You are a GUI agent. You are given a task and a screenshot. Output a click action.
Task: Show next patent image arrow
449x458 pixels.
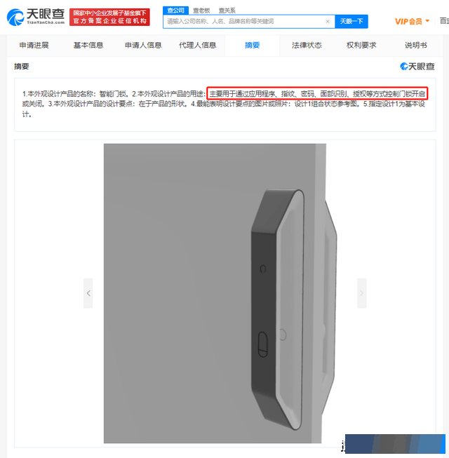click(x=361, y=293)
